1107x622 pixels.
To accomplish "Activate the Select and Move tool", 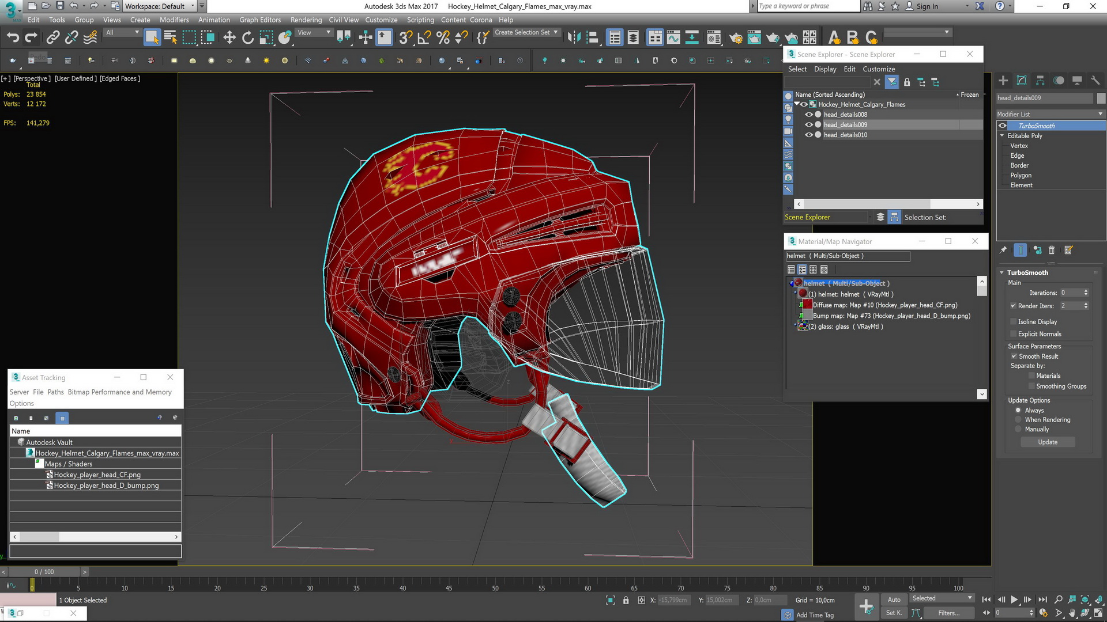I will (229, 38).
